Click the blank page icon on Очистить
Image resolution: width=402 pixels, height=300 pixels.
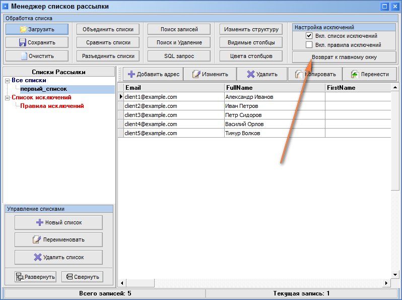pyautogui.click(x=24, y=56)
